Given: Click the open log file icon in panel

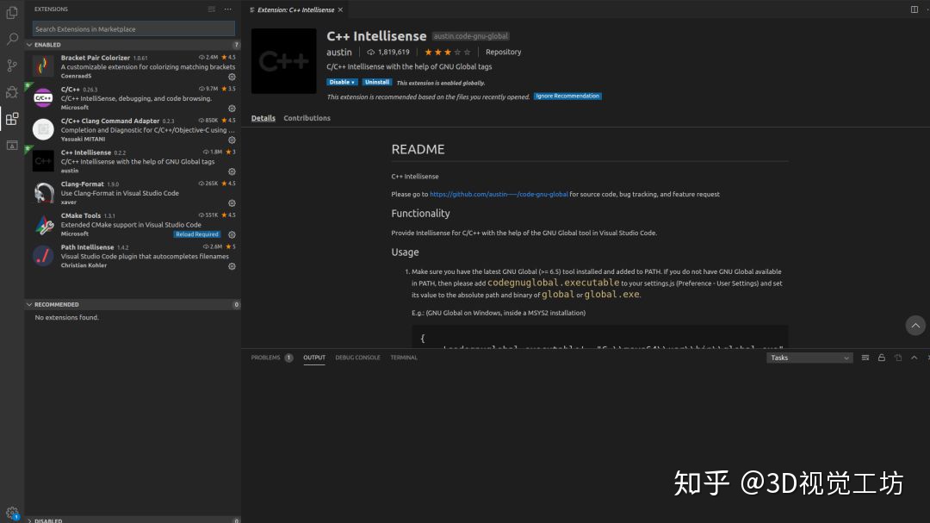Looking at the screenshot, I should (898, 358).
